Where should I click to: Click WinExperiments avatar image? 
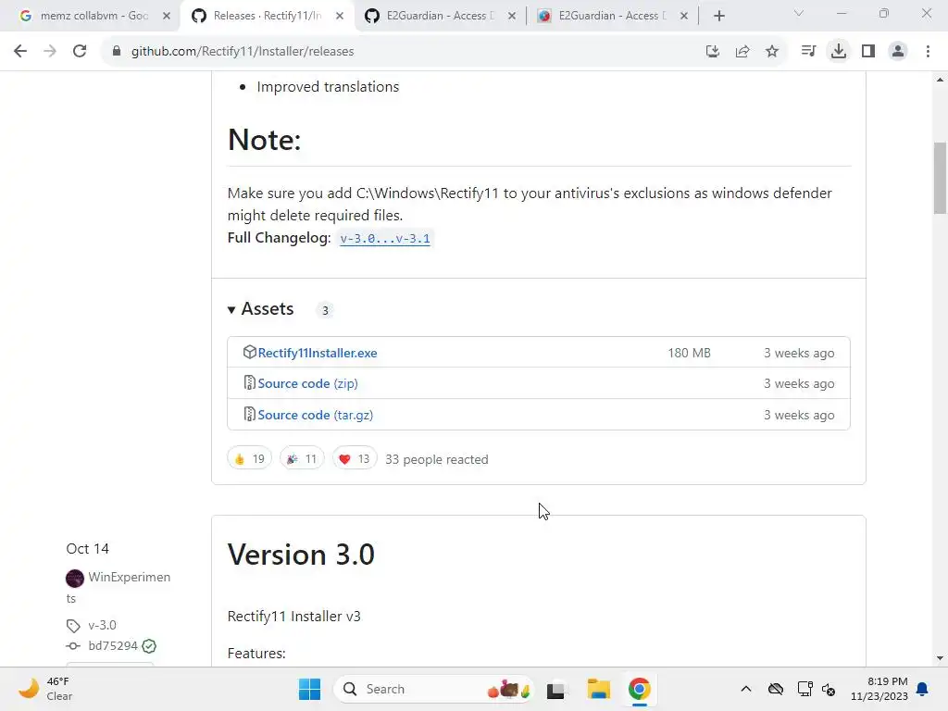(x=74, y=578)
